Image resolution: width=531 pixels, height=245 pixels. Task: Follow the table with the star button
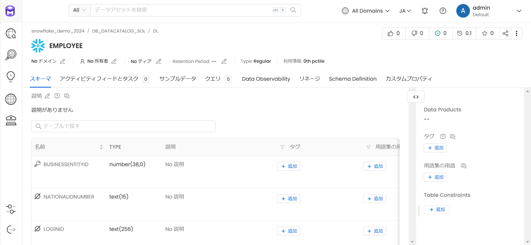(487, 33)
